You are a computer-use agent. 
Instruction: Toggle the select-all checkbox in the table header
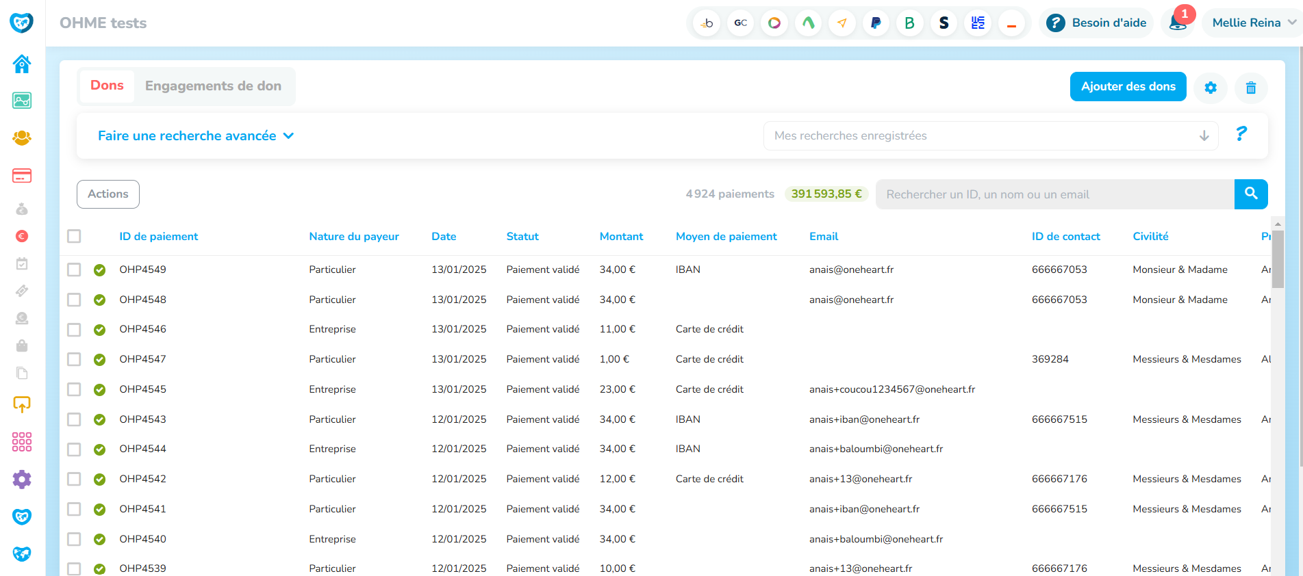coord(74,237)
